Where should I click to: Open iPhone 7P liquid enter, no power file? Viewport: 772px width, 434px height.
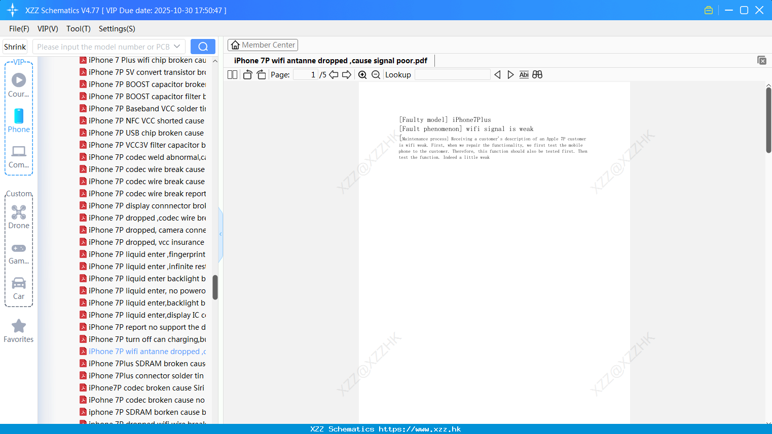(x=143, y=291)
